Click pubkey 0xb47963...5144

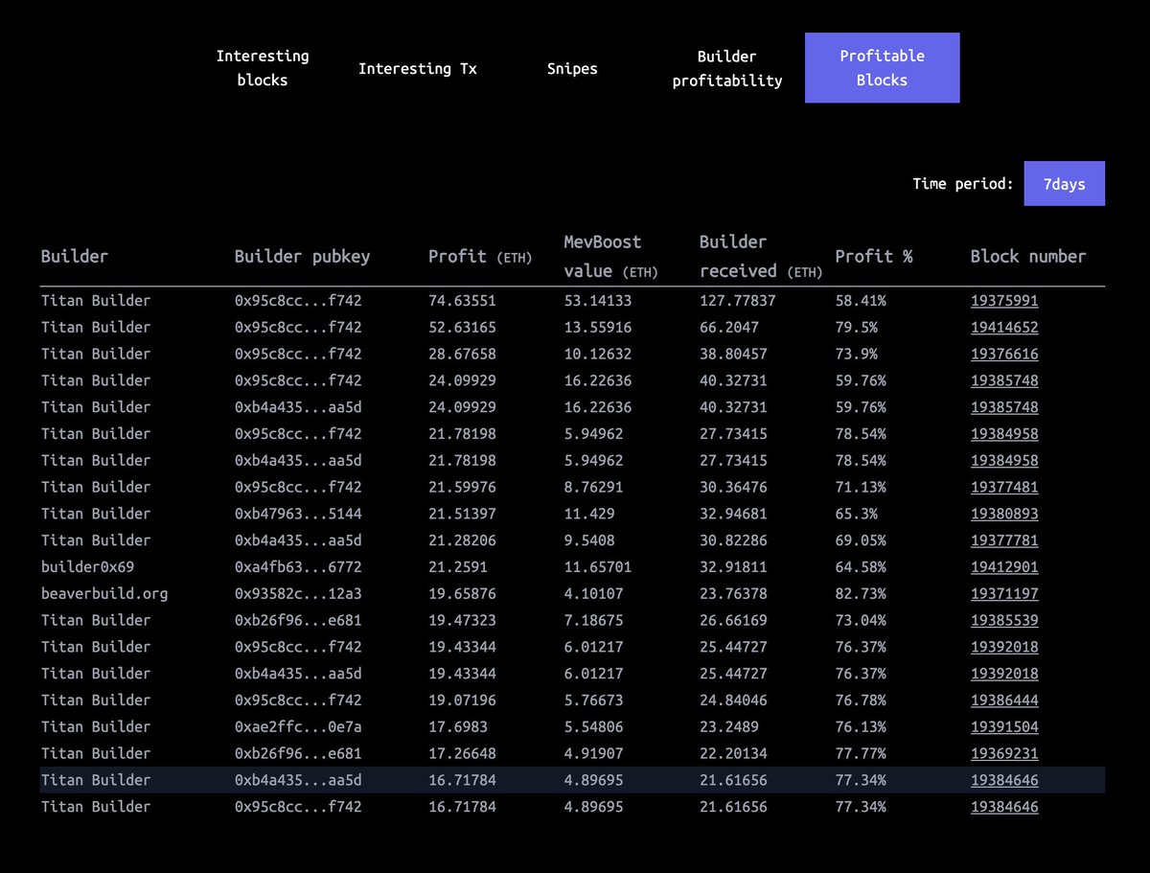(x=298, y=514)
